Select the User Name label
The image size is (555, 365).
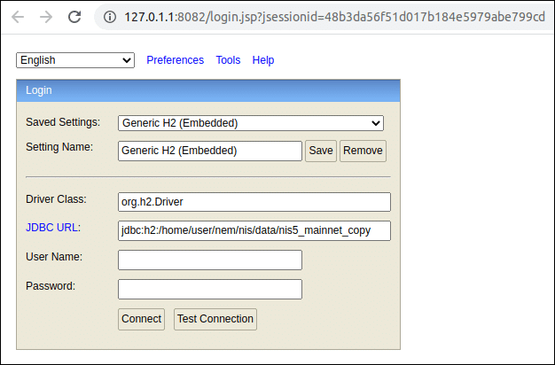(x=54, y=257)
